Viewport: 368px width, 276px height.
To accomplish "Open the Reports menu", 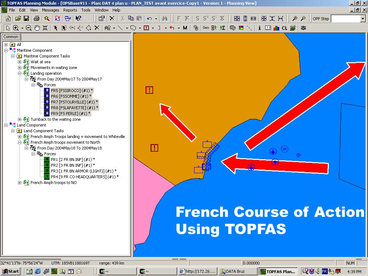I will (x=70, y=10).
